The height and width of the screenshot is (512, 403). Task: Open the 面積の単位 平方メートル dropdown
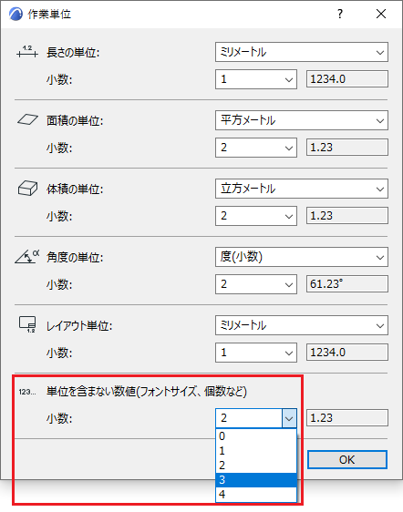point(302,120)
